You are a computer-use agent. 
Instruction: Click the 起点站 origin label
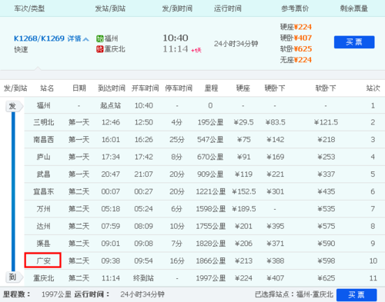110,105
